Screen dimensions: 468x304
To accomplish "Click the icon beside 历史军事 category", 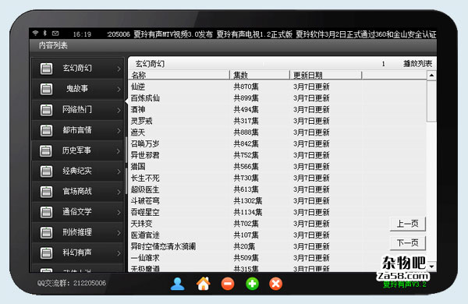I will click(46, 150).
